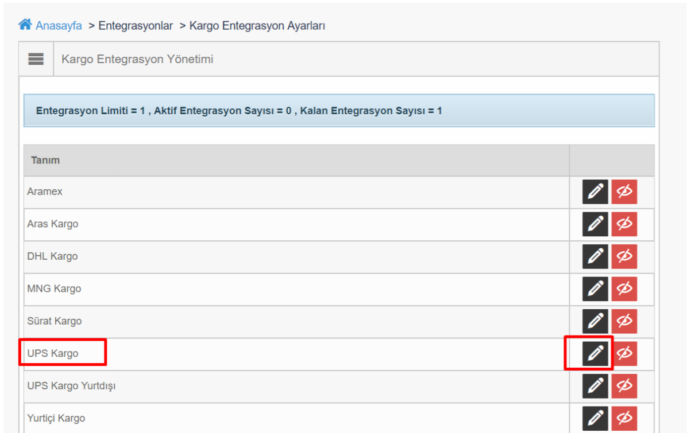This screenshot has height=433, width=687.
Task: Toggle visibility of Aramex integration
Action: pyautogui.click(x=624, y=192)
